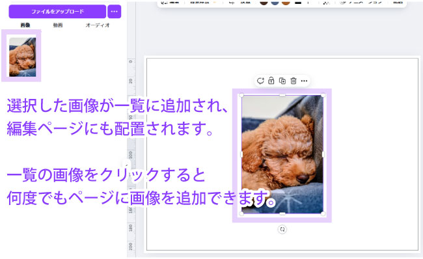This screenshot has height=259, width=423.
Task: Delete the selected image with the trash icon
Action: coord(293,81)
